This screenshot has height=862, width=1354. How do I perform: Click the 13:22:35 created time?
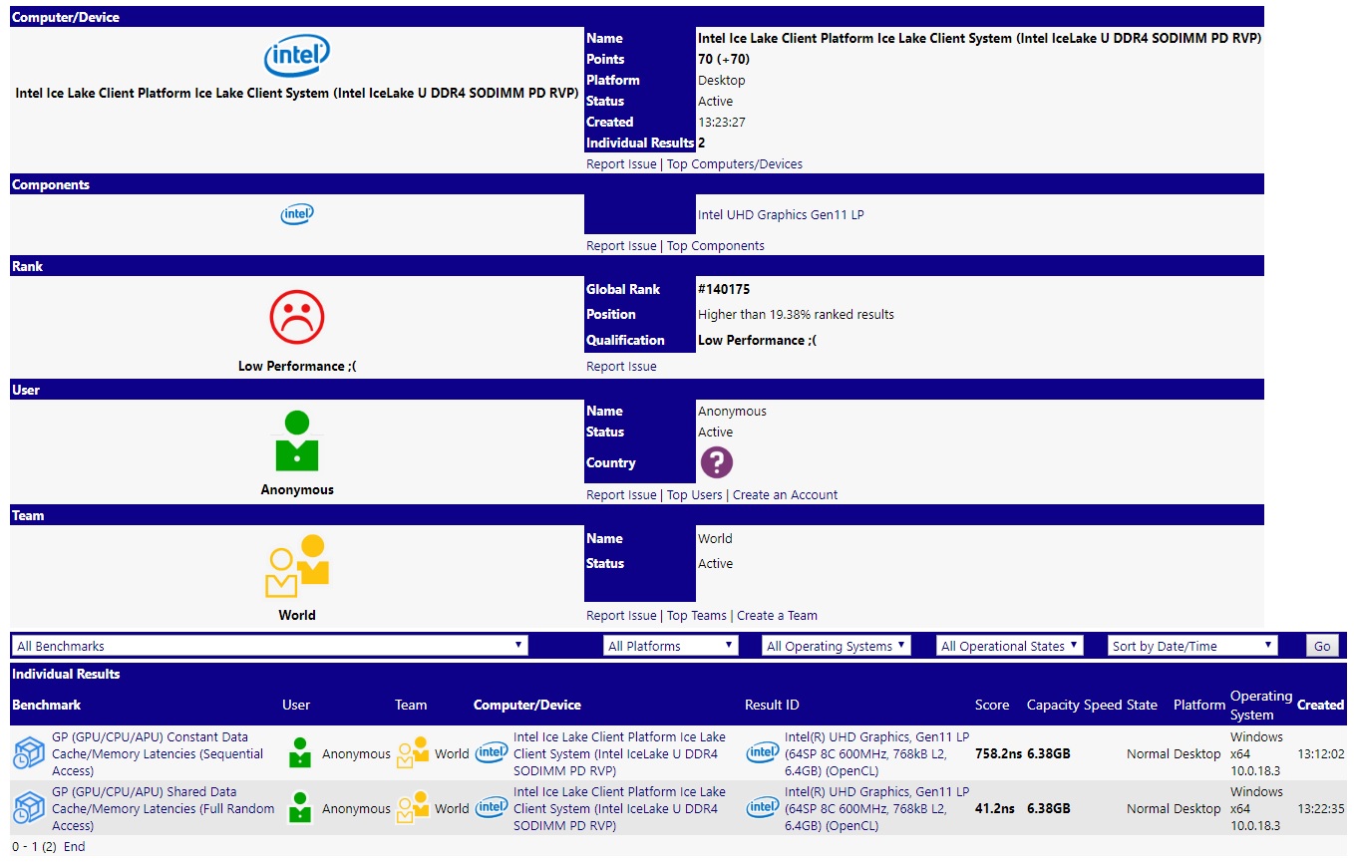[1321, 809]
